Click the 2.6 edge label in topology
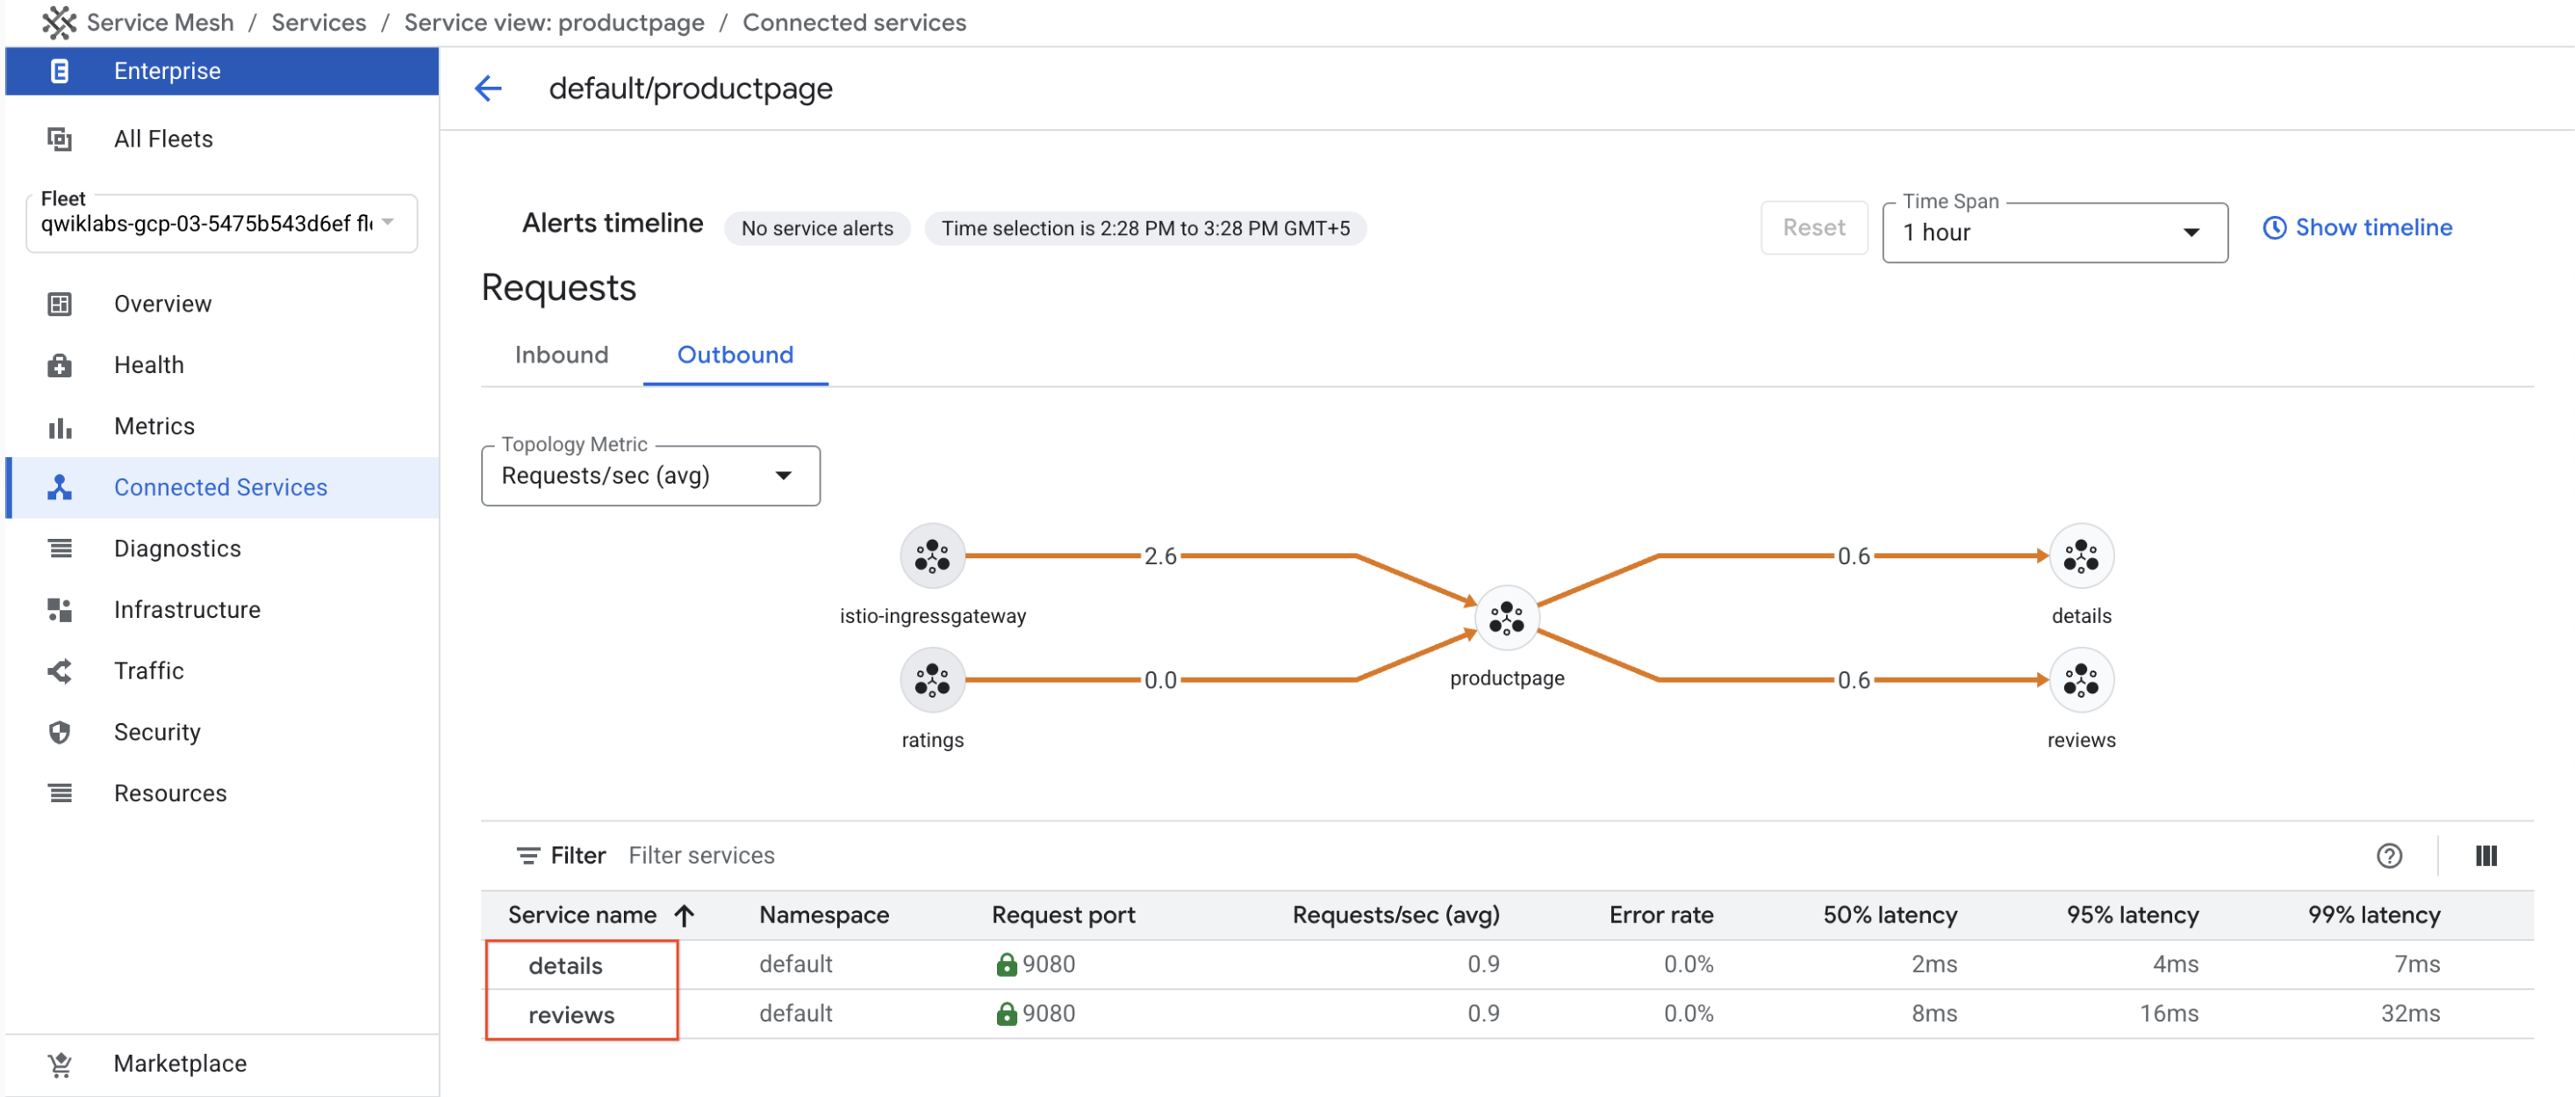Viewport: 2575px width, 1097px height. click(x=1159, y=556)
